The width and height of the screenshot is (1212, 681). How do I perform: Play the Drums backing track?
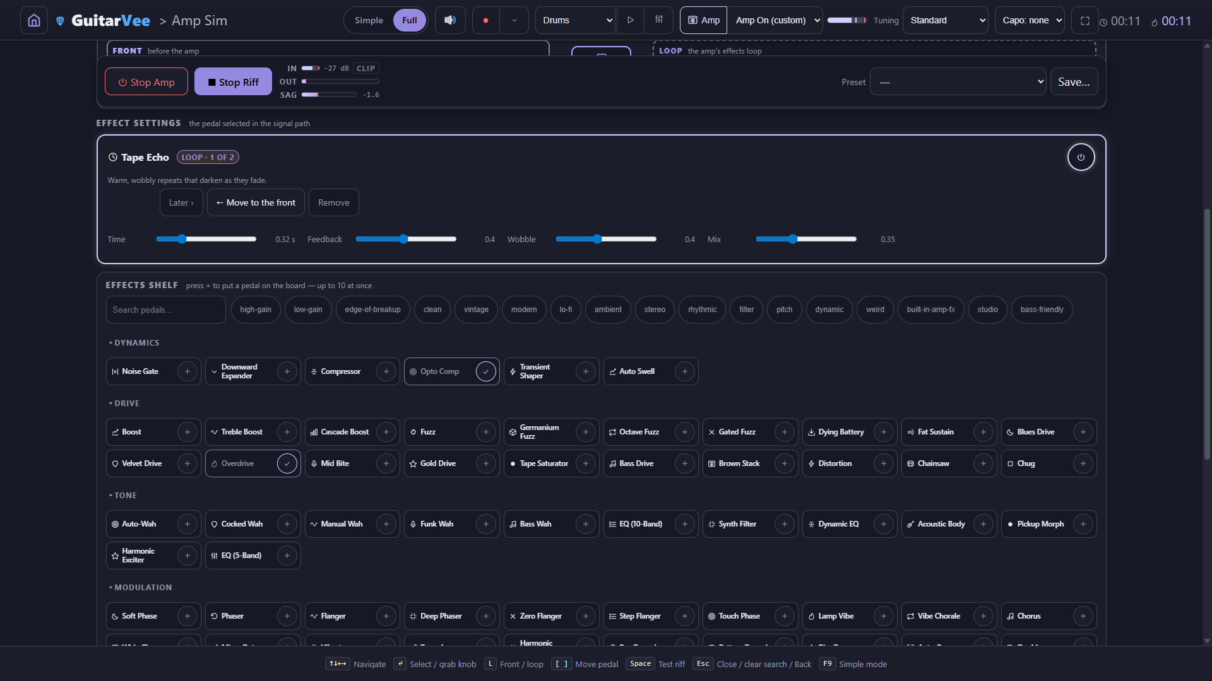(630, 20)
